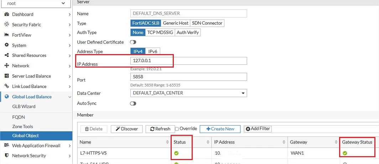The image size is (379, 164).
Task: Click the Security Fabric icon
Action: click(x=7, y=25)
